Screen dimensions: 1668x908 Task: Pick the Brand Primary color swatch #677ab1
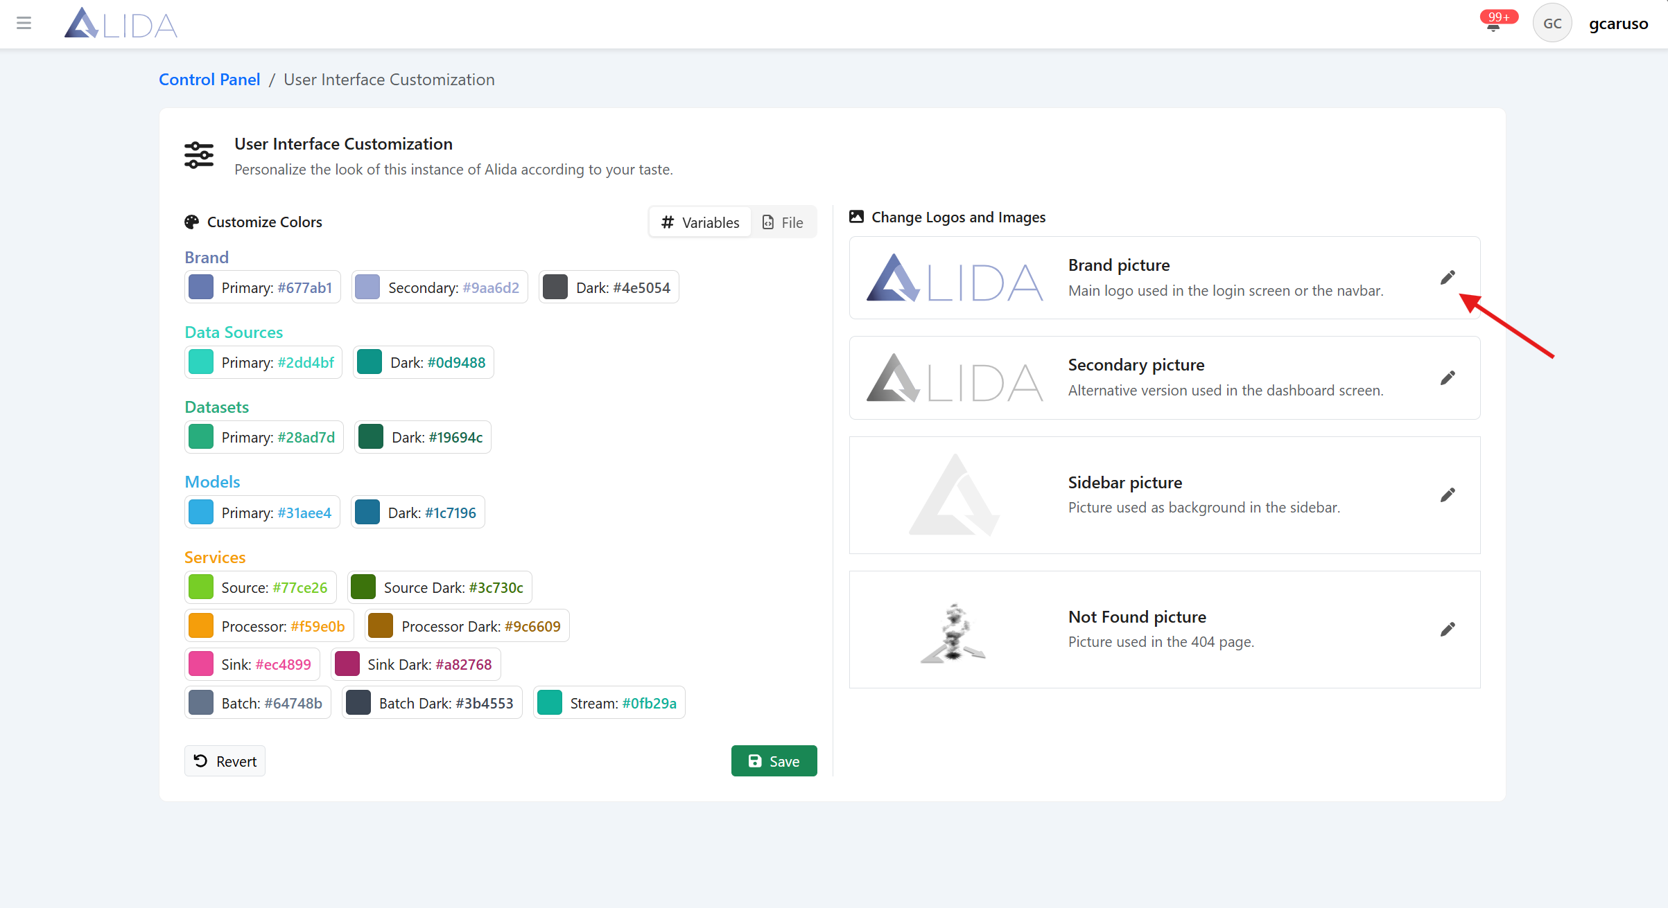pos(201,287)
